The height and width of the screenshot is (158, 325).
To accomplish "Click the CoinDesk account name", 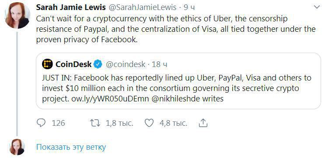I will click(73, 64).
